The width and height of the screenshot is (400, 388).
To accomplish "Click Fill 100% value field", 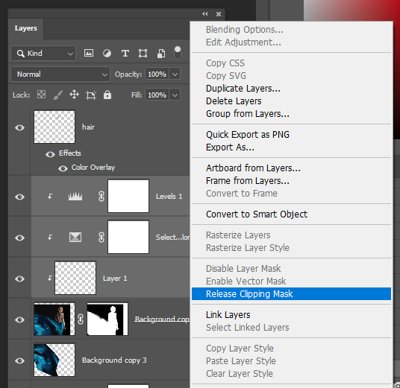I will (x=157, y=95).
